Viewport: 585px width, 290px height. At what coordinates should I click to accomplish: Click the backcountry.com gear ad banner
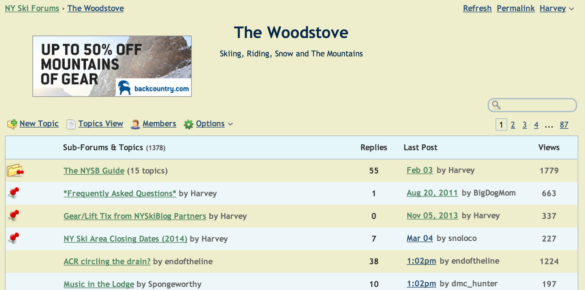click(112, 66)
